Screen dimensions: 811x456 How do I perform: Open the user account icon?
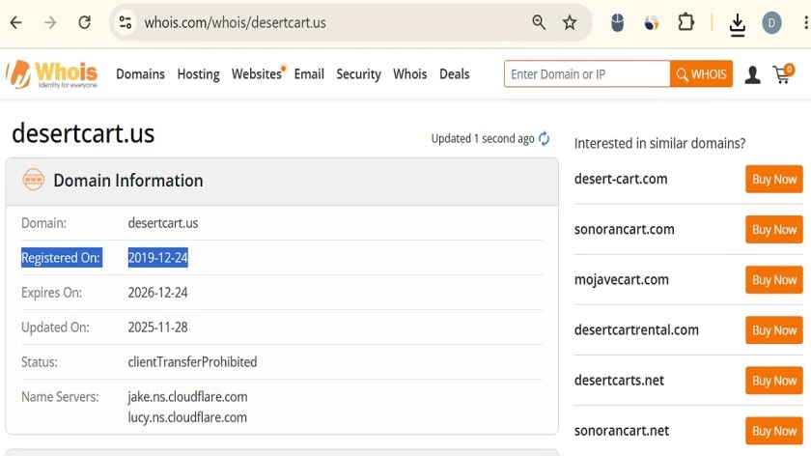(x=752, y=74)
